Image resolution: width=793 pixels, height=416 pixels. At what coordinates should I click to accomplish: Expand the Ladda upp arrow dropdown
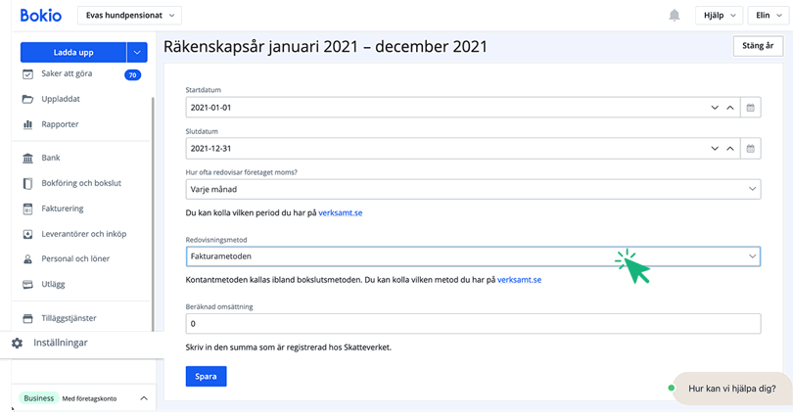(x=137, y=53)
